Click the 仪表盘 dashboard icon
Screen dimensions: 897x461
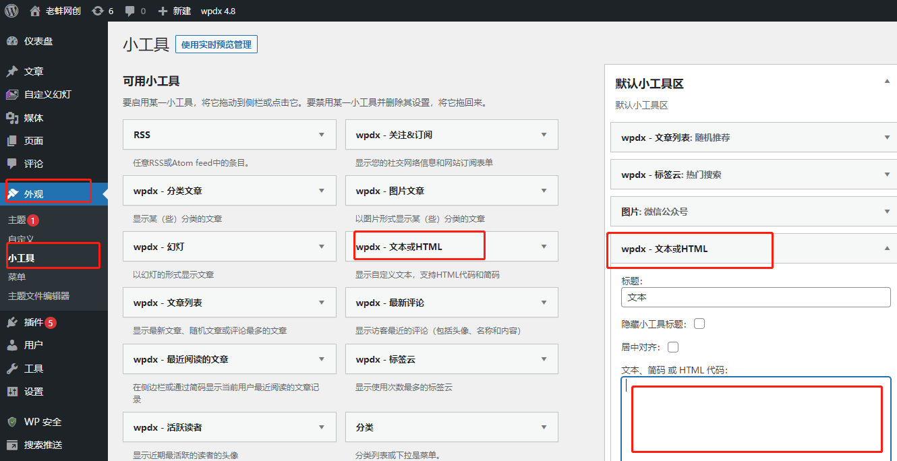click(12, 41)
